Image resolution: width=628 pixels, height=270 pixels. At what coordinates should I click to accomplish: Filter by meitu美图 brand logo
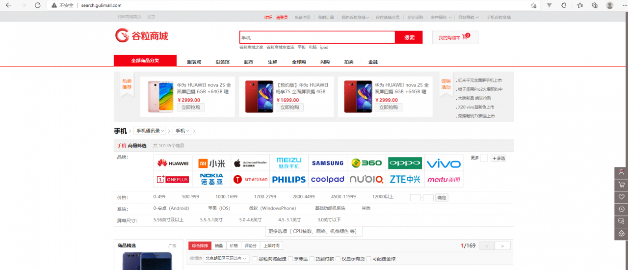click(444, 180)
